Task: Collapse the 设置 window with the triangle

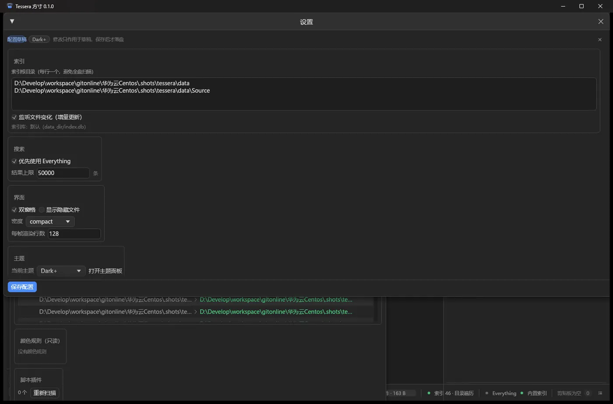Action: [x=12, y=21]
